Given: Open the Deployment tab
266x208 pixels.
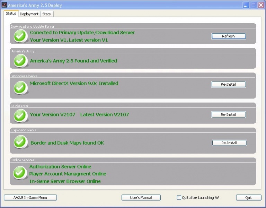Looking at the screenshot, I should [29, 14].
